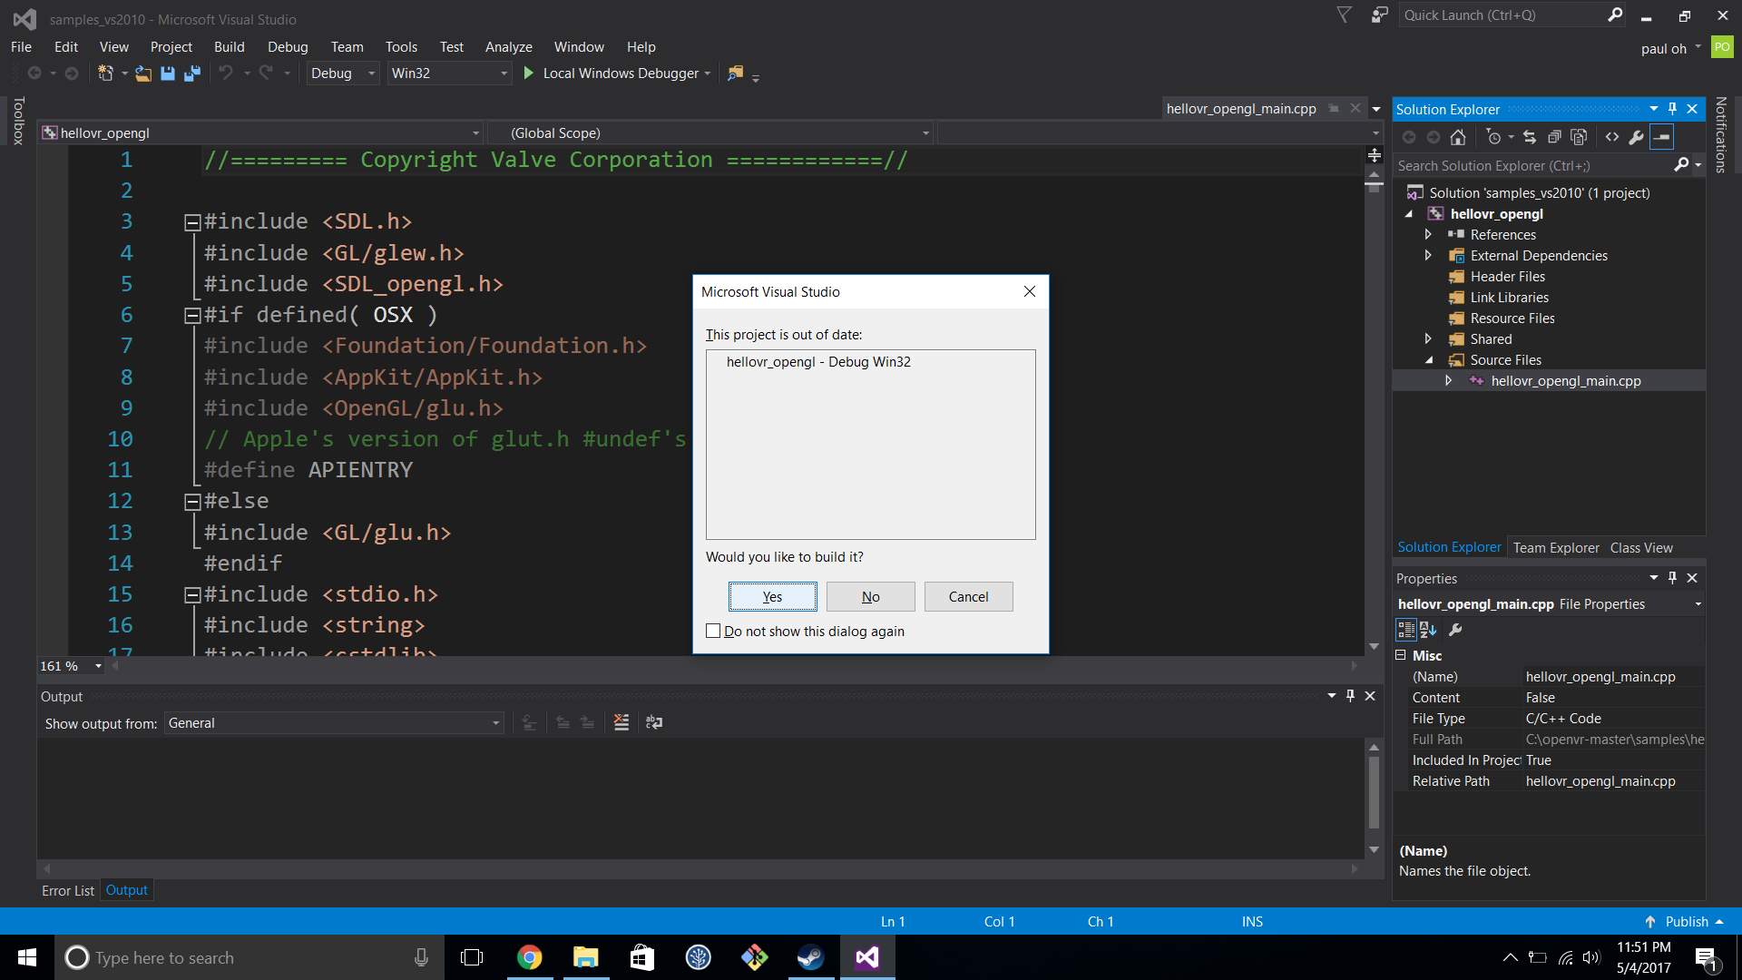Click the Quick Launch input field

(x=1502, y=15)
